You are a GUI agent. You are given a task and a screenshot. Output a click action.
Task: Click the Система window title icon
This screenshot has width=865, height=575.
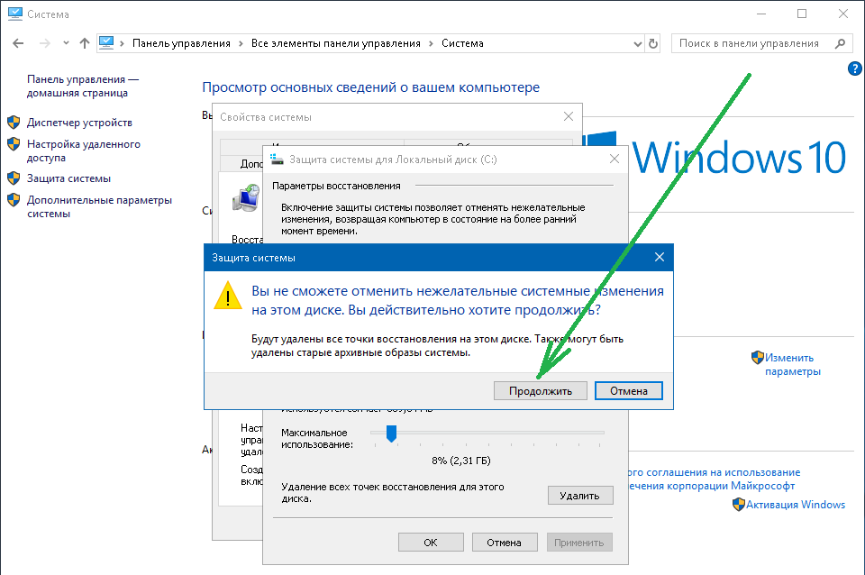(15, 14)
